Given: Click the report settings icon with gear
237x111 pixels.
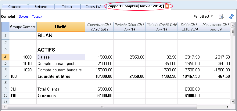Looking at the screenshot, I should pyautogui.click(x=221, y=16).
